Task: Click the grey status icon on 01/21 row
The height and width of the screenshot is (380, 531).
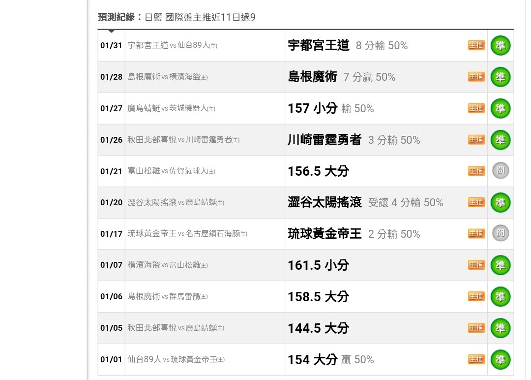Action: point(500,171)
